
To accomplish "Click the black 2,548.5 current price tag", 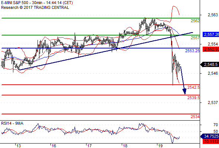I will click(210, 65).
